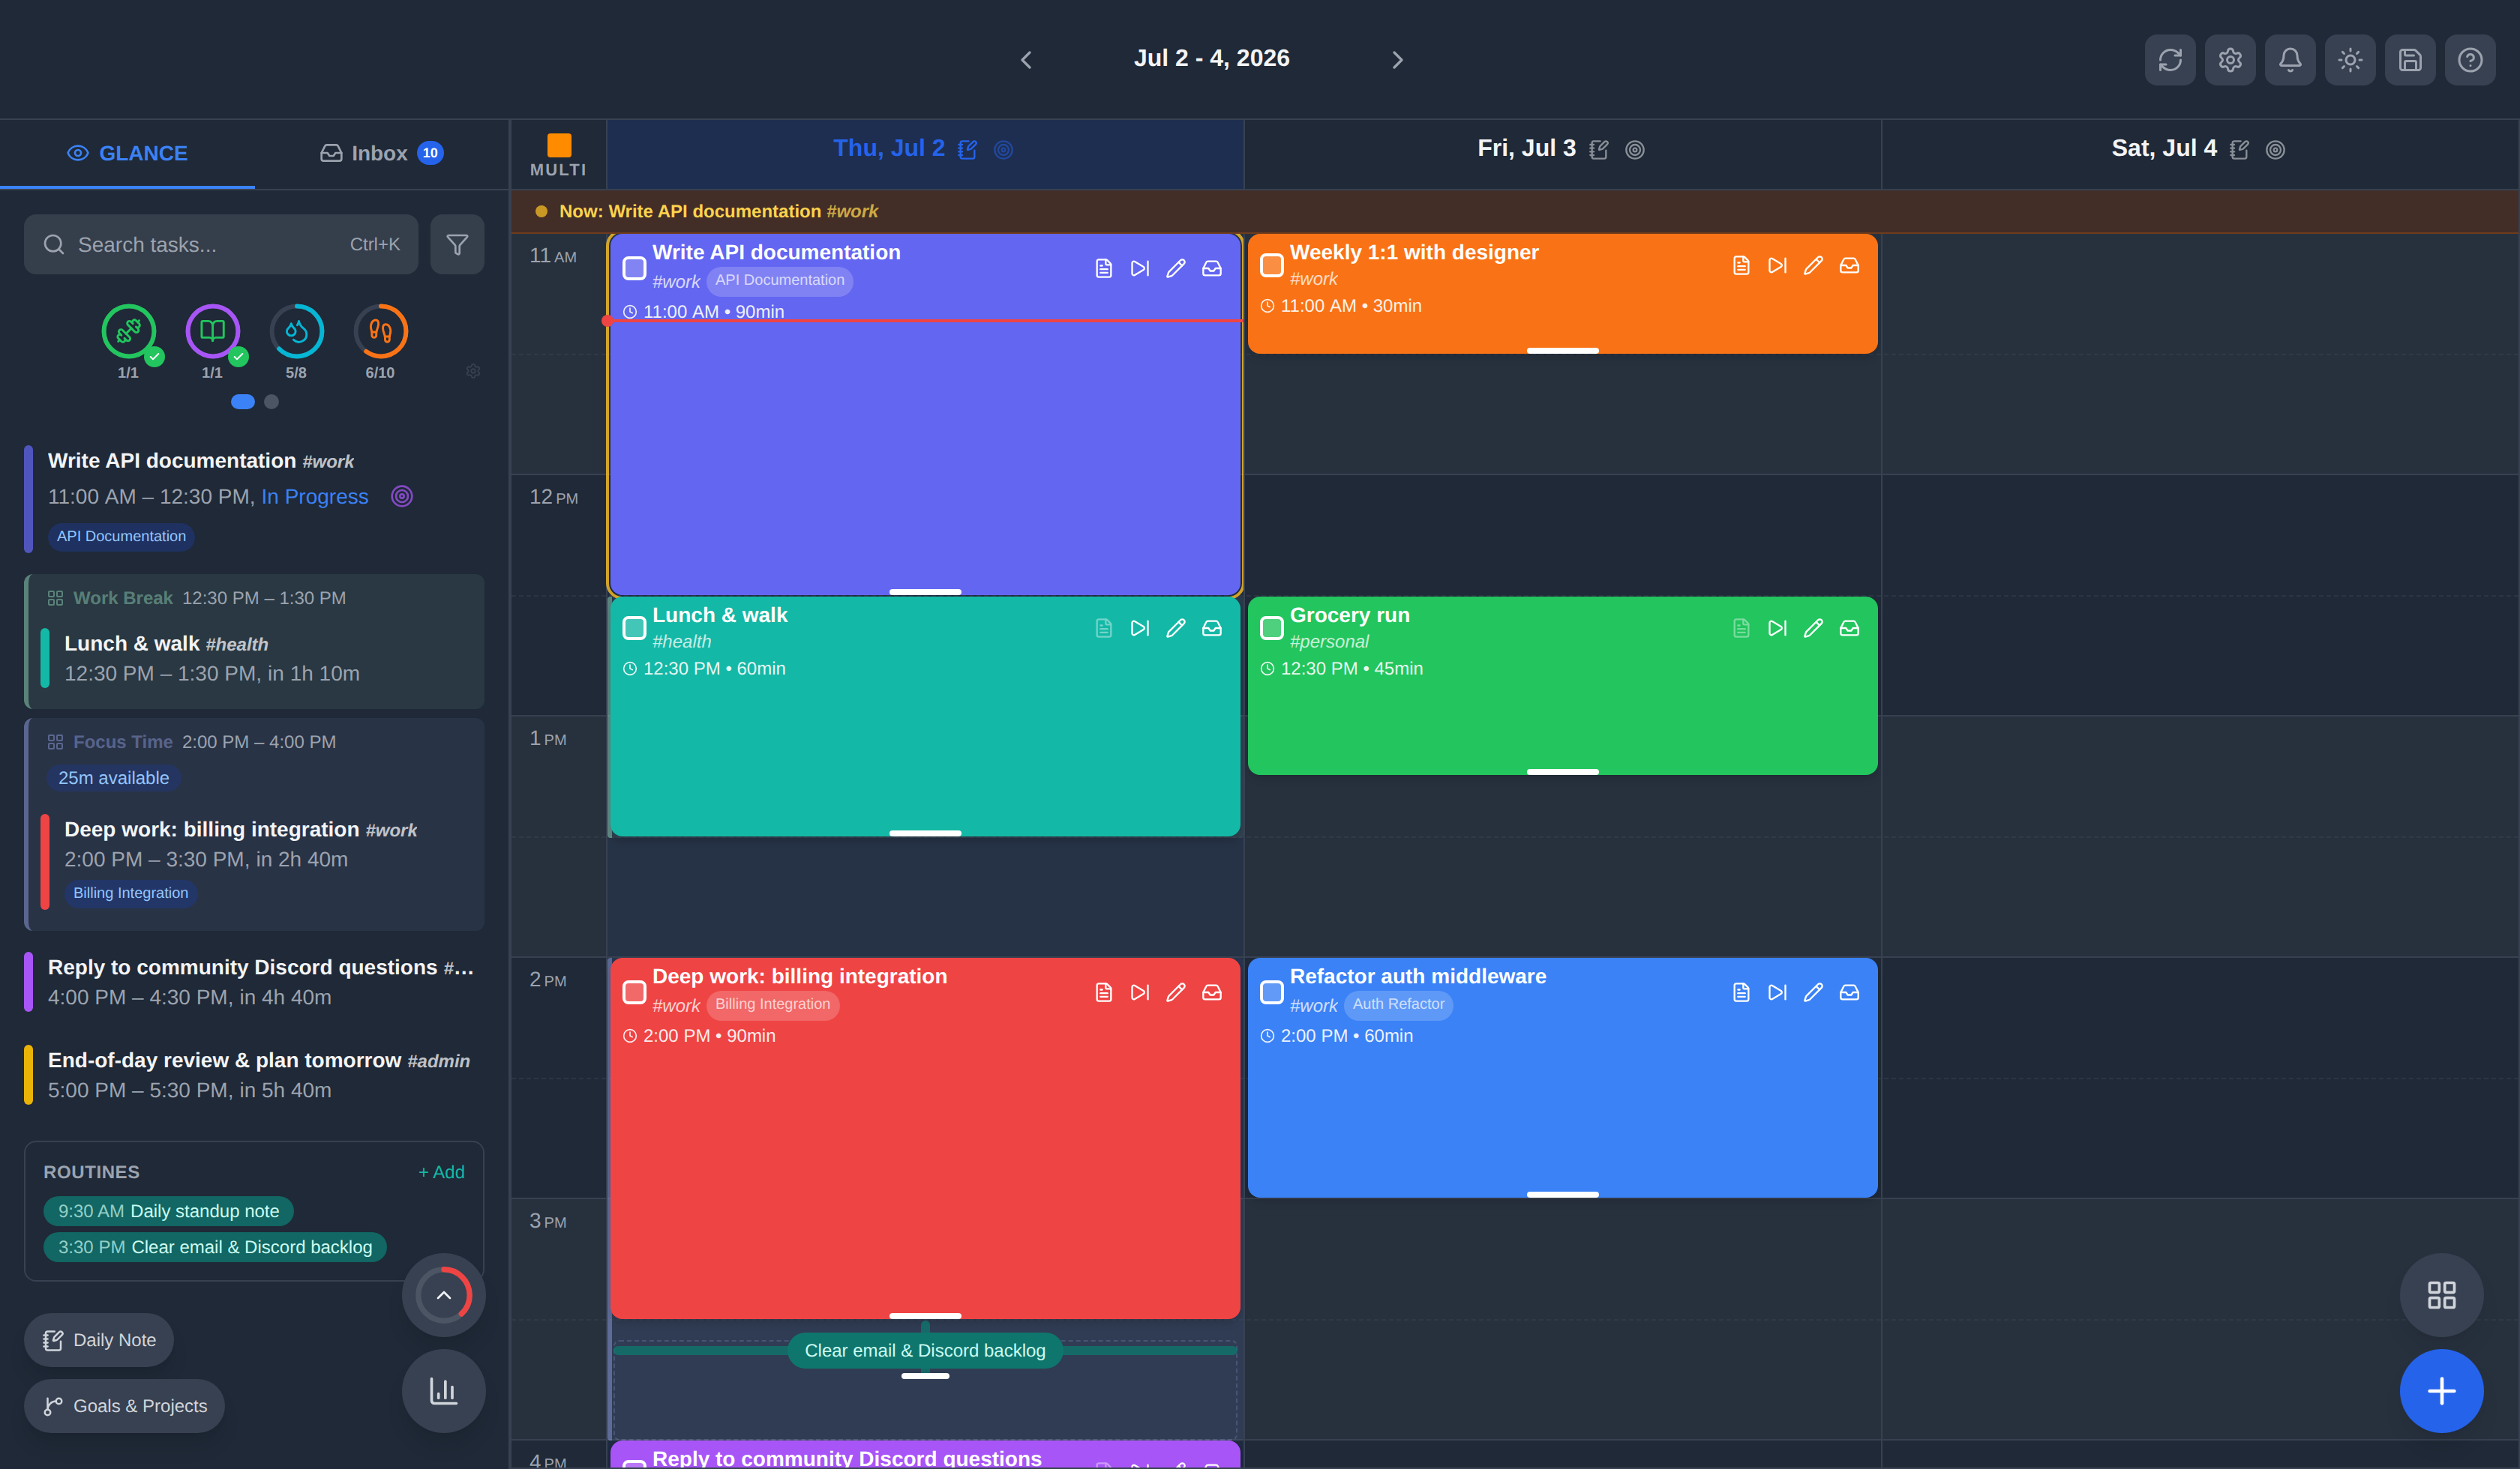Screen dimensions: 2520x1469
Task: Open settings gear in top bar
Action: pyautogui.click(x=2230, y=60)
